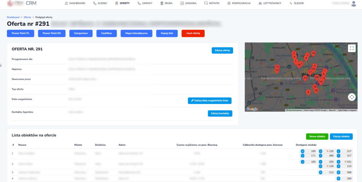Screen dimensions: 362x182
Task: Navigate to Konfiguracja
Action: [x=239, y=3]
